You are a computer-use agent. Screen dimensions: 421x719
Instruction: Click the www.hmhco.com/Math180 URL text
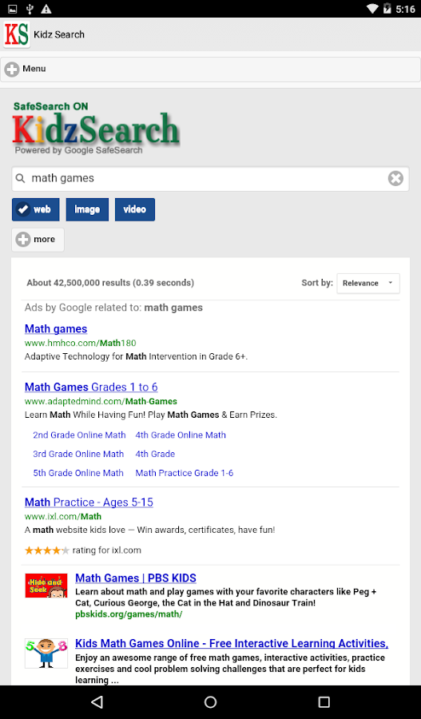[x=80, y=343]
